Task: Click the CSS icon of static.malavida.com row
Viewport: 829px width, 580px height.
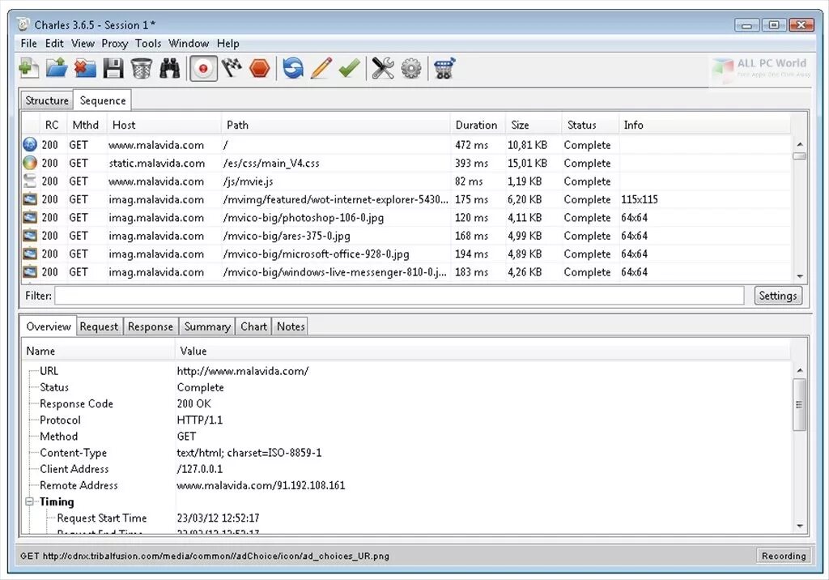Action: click(x=30, y=163)
